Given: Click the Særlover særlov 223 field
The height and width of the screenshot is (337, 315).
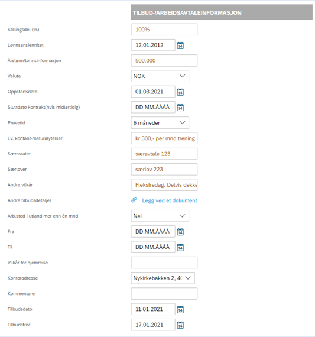Looking at the screenshot, I should (164, 169).
